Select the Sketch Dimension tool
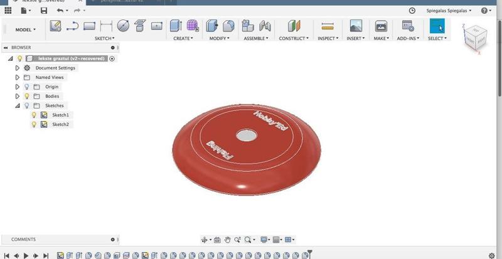Image resolution: width=502 pixels, height=259 pixels. 106,26
